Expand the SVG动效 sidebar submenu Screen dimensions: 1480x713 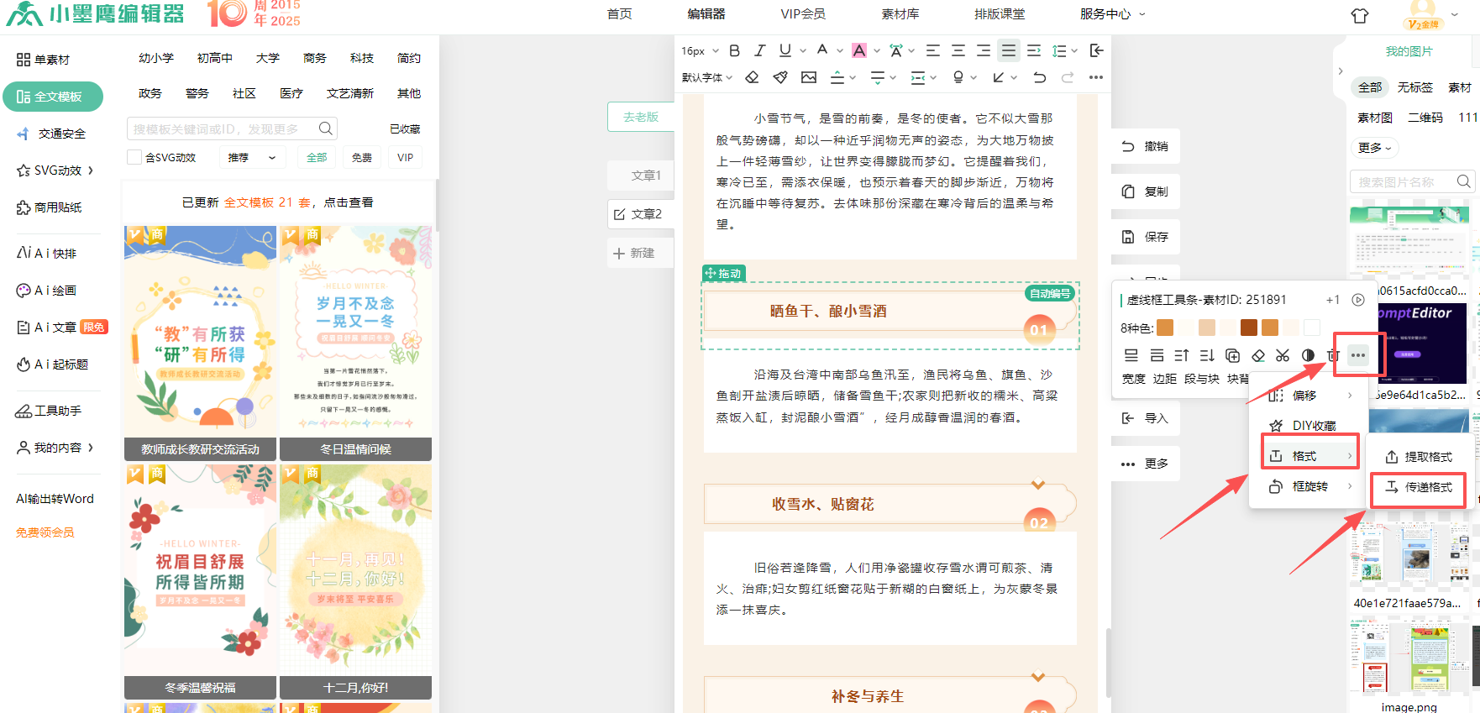click(55, 170)
